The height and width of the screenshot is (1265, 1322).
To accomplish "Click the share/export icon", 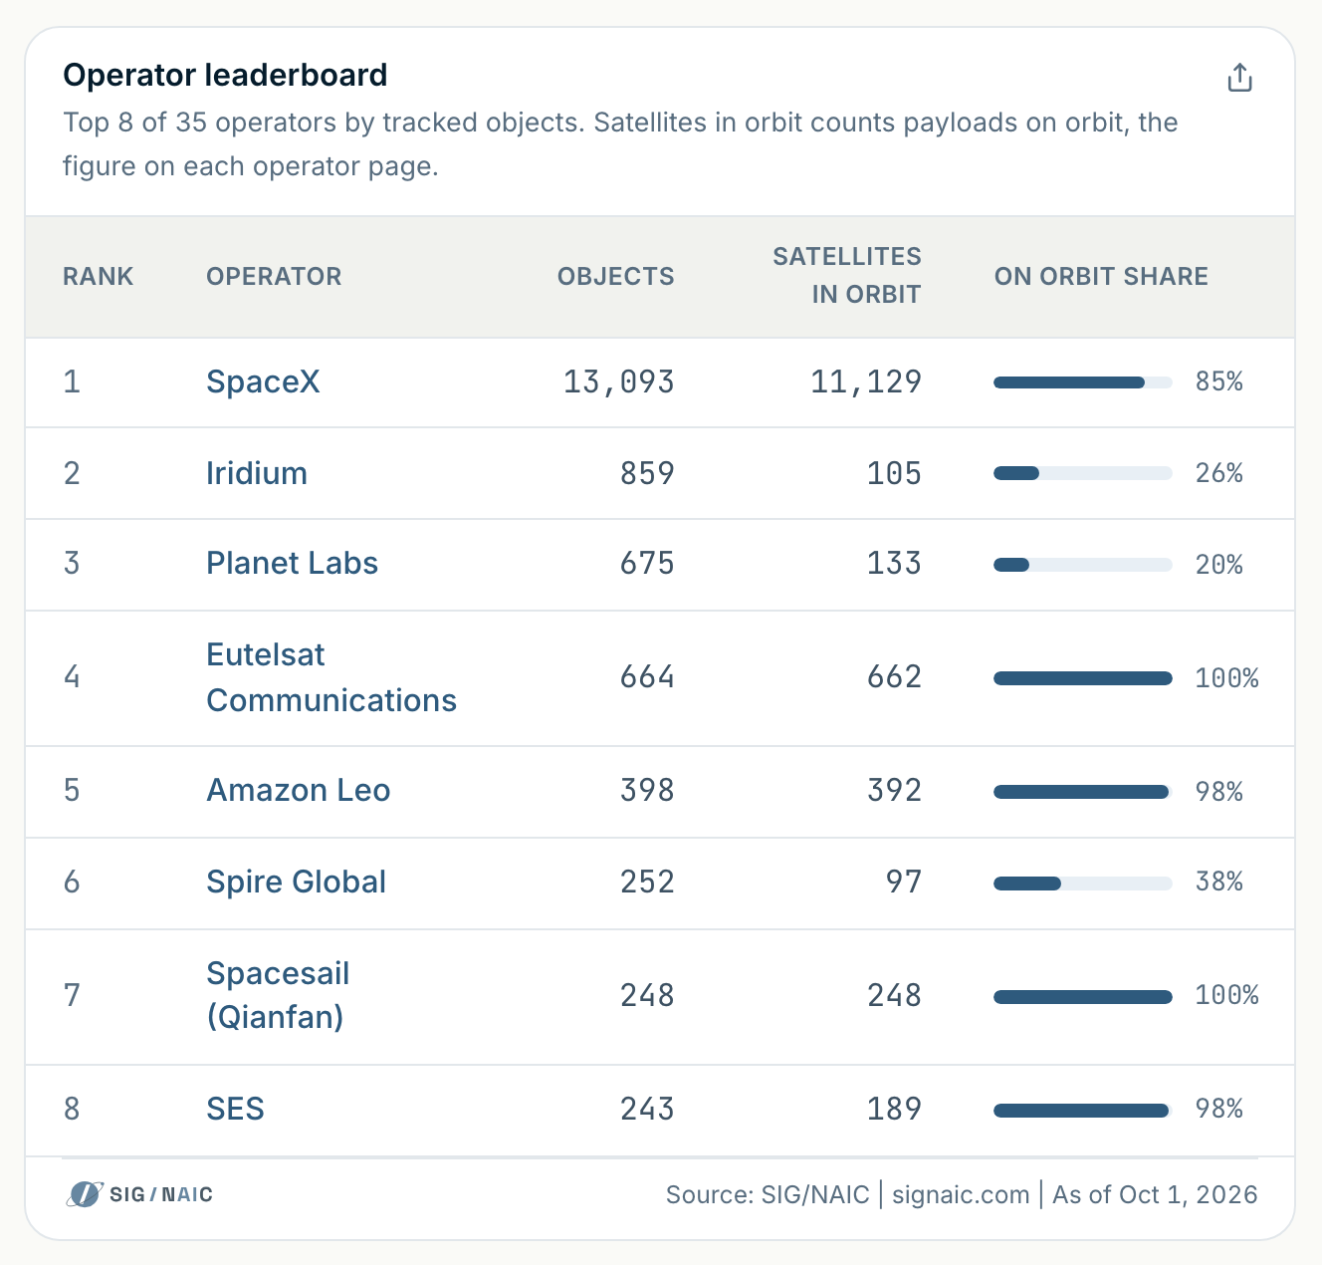I will point(1239,78).
